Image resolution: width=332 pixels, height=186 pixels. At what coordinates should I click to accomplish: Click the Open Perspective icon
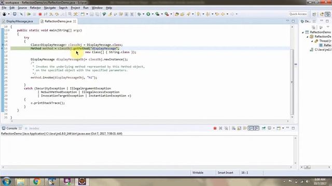(x=314, y=14)
